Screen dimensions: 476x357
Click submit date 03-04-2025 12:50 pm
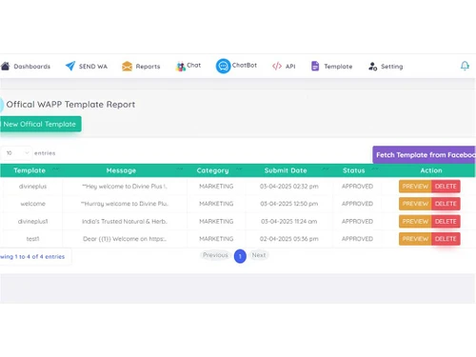(289, 204)
